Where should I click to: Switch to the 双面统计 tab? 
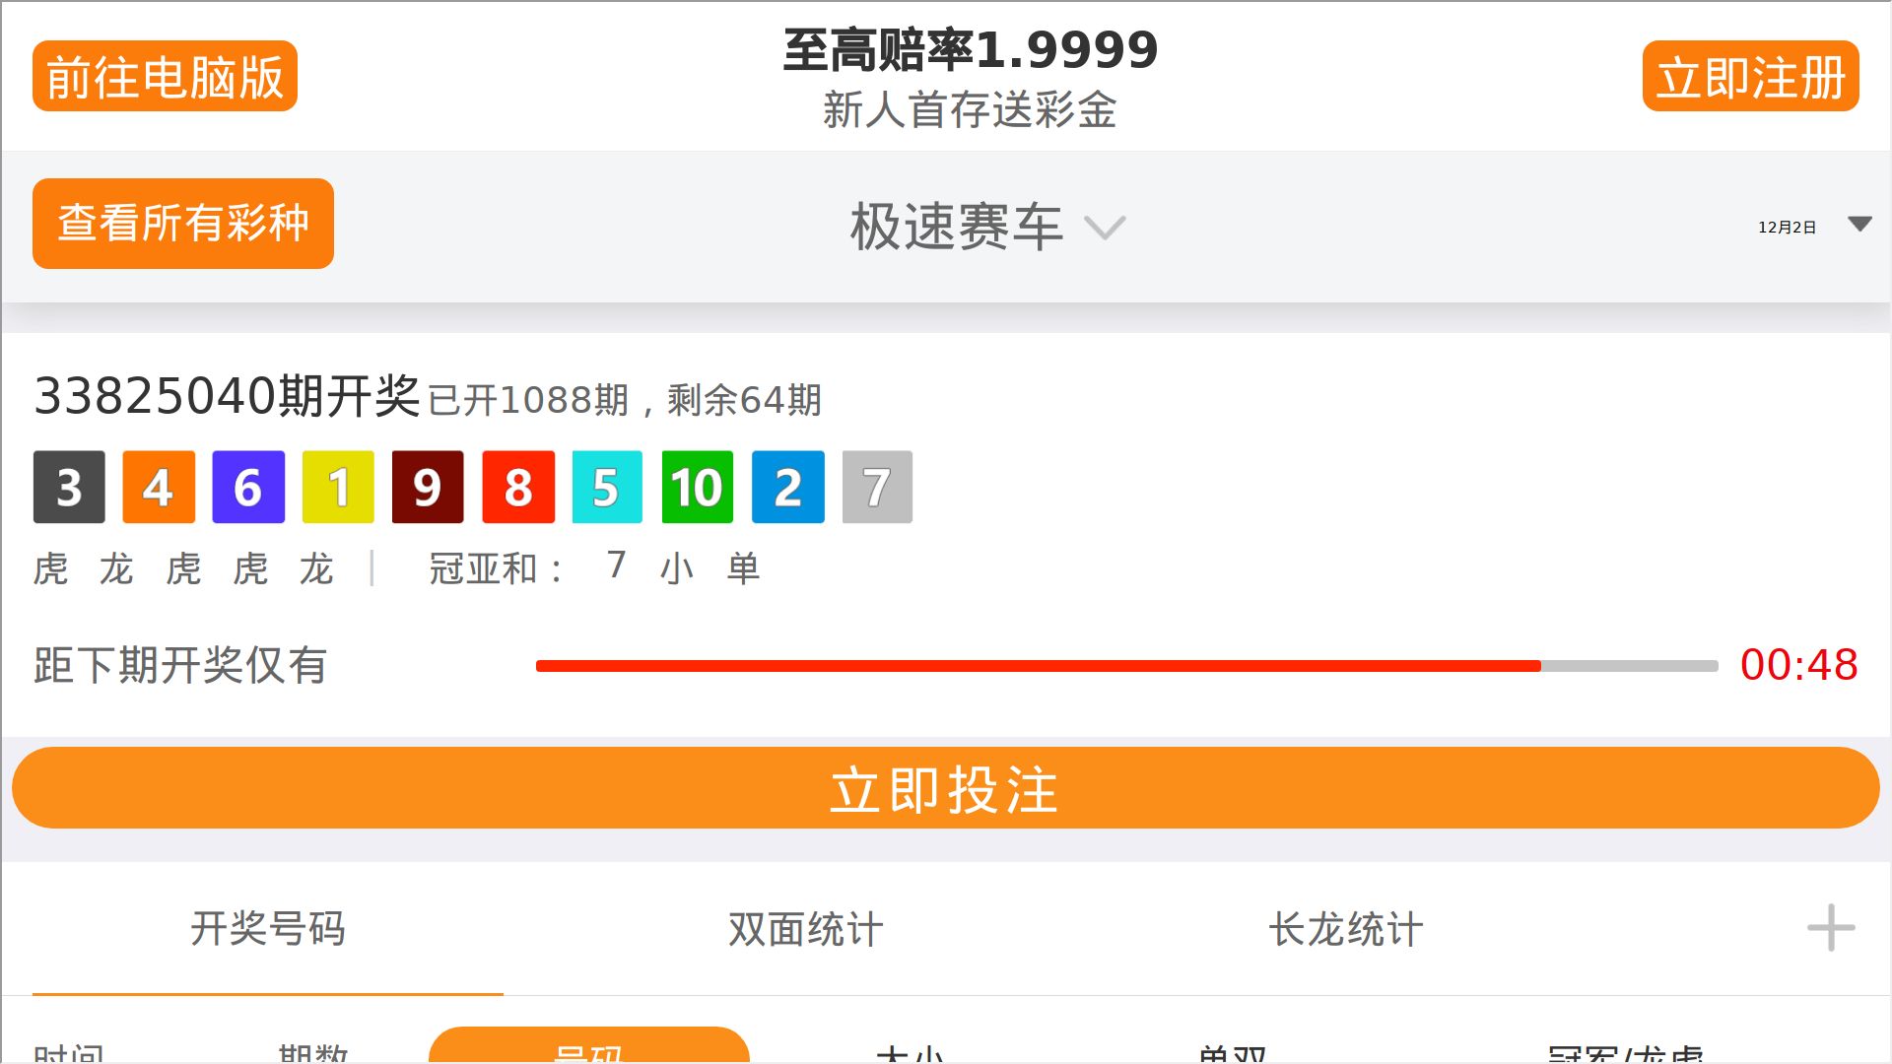pos(806,928)
